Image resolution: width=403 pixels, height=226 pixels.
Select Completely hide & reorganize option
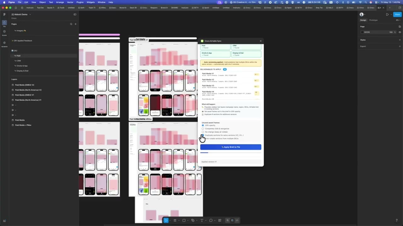pos(203,129)
